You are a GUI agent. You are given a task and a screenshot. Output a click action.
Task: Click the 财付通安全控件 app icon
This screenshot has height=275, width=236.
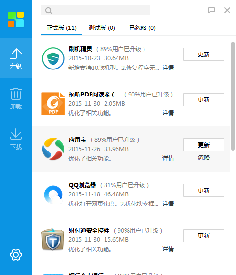[x=53, y=240]
